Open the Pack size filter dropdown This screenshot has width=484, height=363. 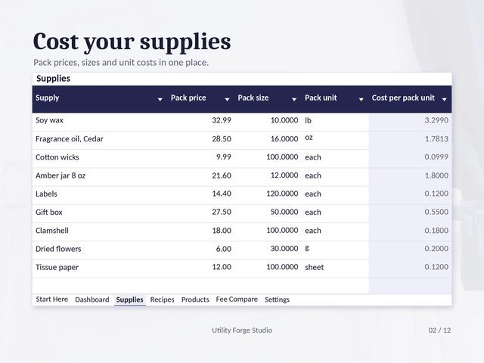pos(294,99)
